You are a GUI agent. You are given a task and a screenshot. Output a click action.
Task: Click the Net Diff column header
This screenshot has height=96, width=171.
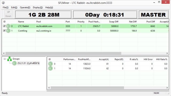pos(129,22)
